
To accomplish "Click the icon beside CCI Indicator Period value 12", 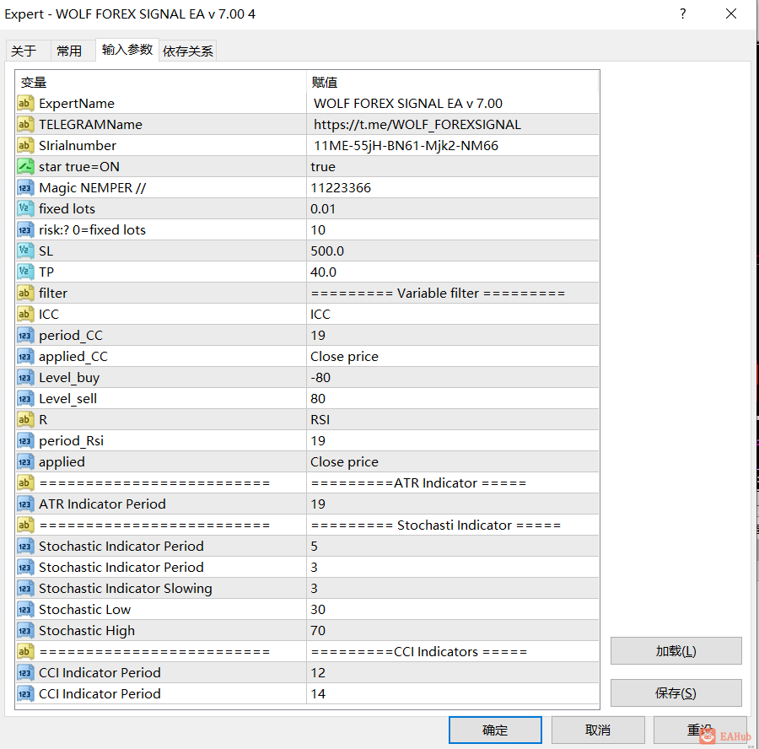I will click(x=25, y=672).
